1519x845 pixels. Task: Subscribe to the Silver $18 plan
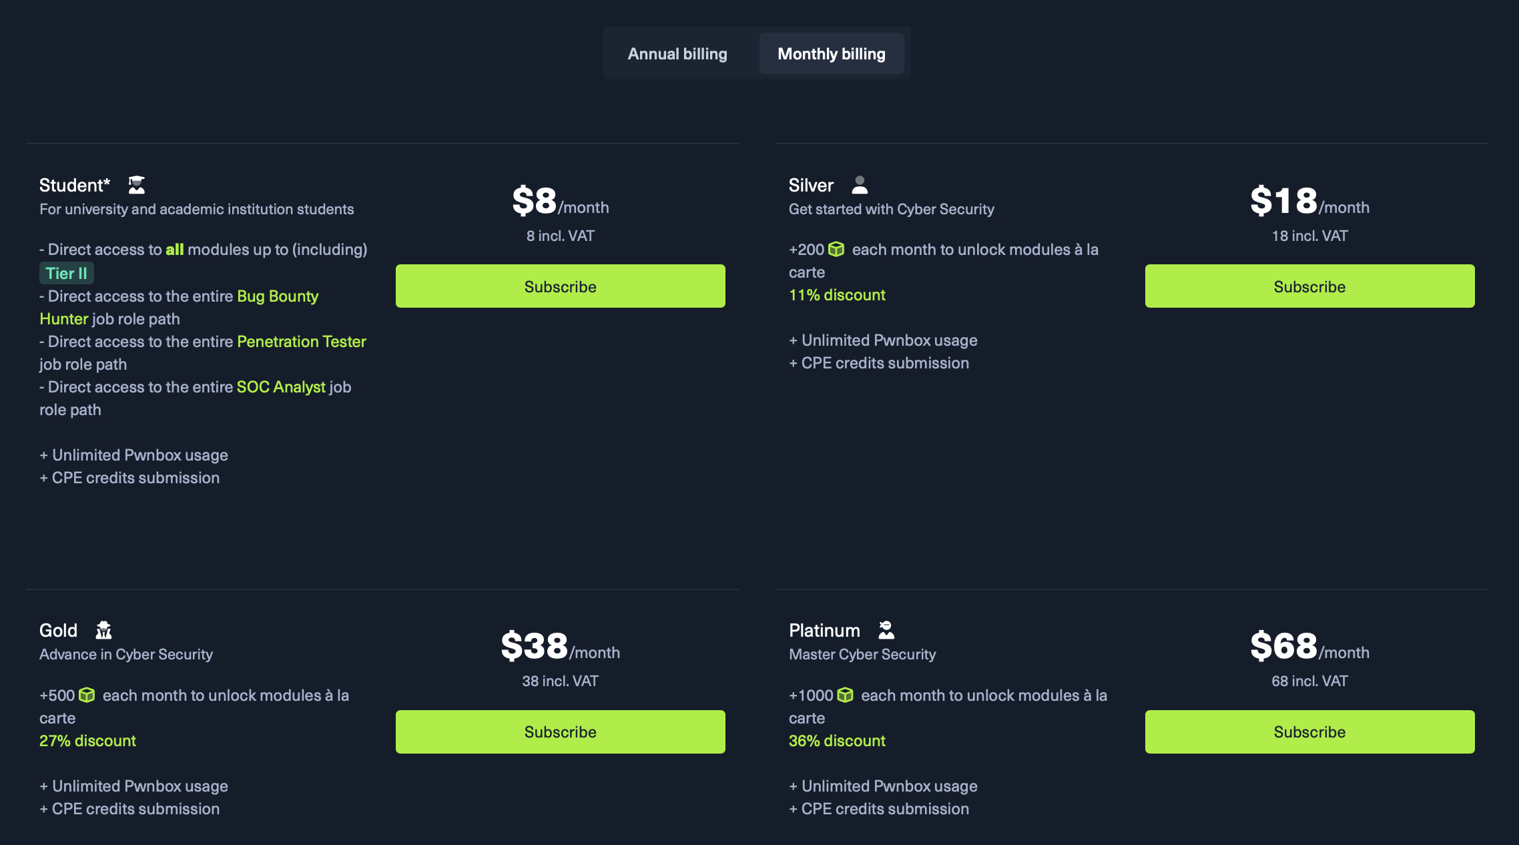(x=1309, y=286)
